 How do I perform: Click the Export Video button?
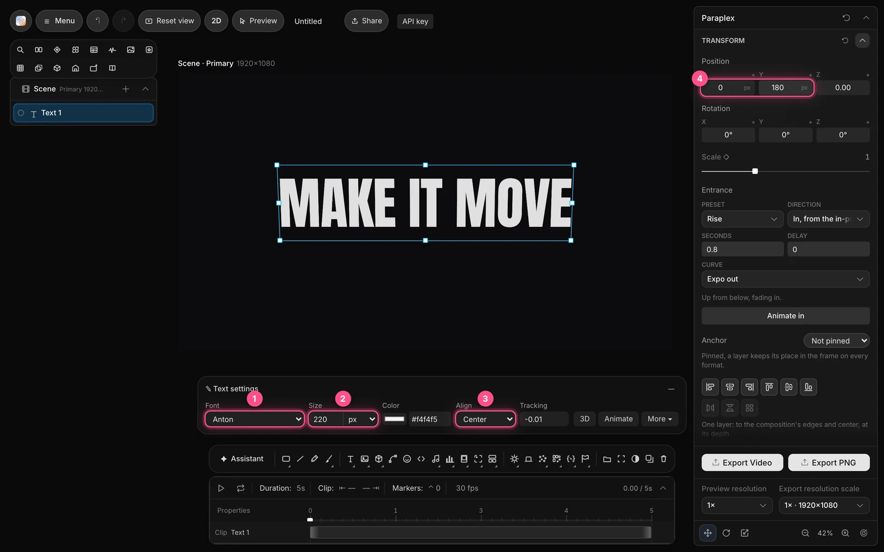[x=742, y=463]
